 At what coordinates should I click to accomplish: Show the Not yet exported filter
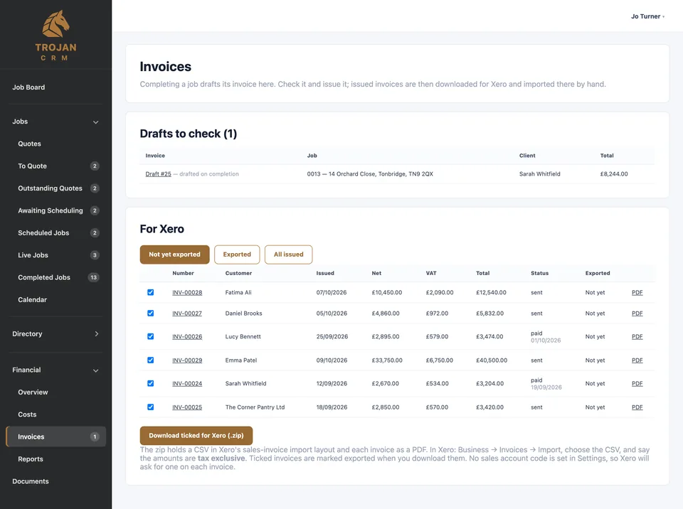pyautogui.click(x=175, y=254)
